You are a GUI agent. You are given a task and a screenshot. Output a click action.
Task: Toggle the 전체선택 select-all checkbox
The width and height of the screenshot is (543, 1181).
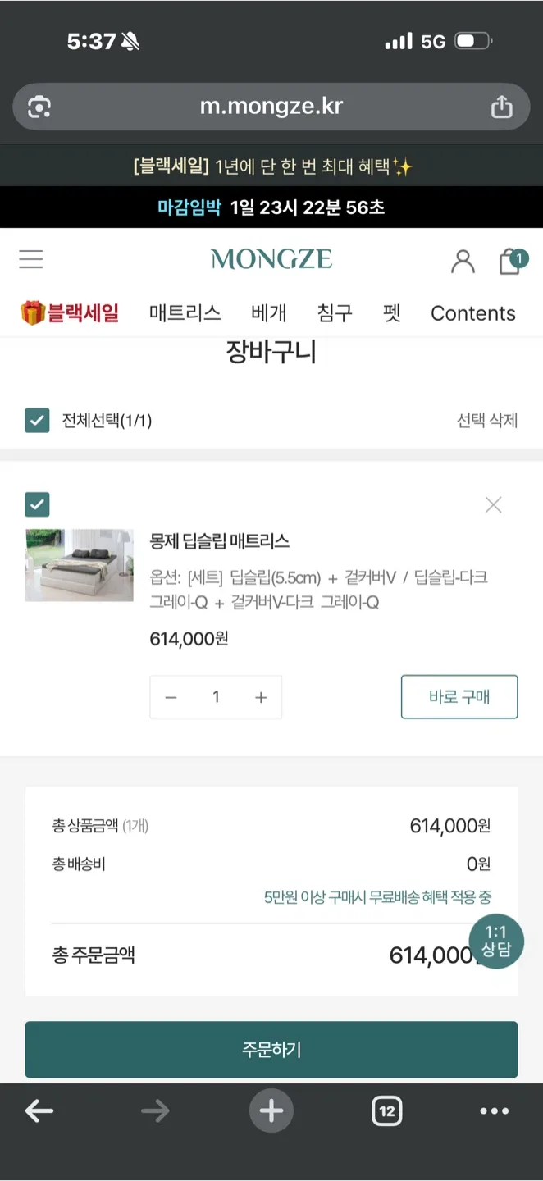(38, 421)
